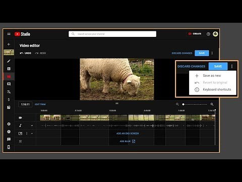Click the EDIT TRIM link
Screen dimensions: 242x182
(40, 104)
